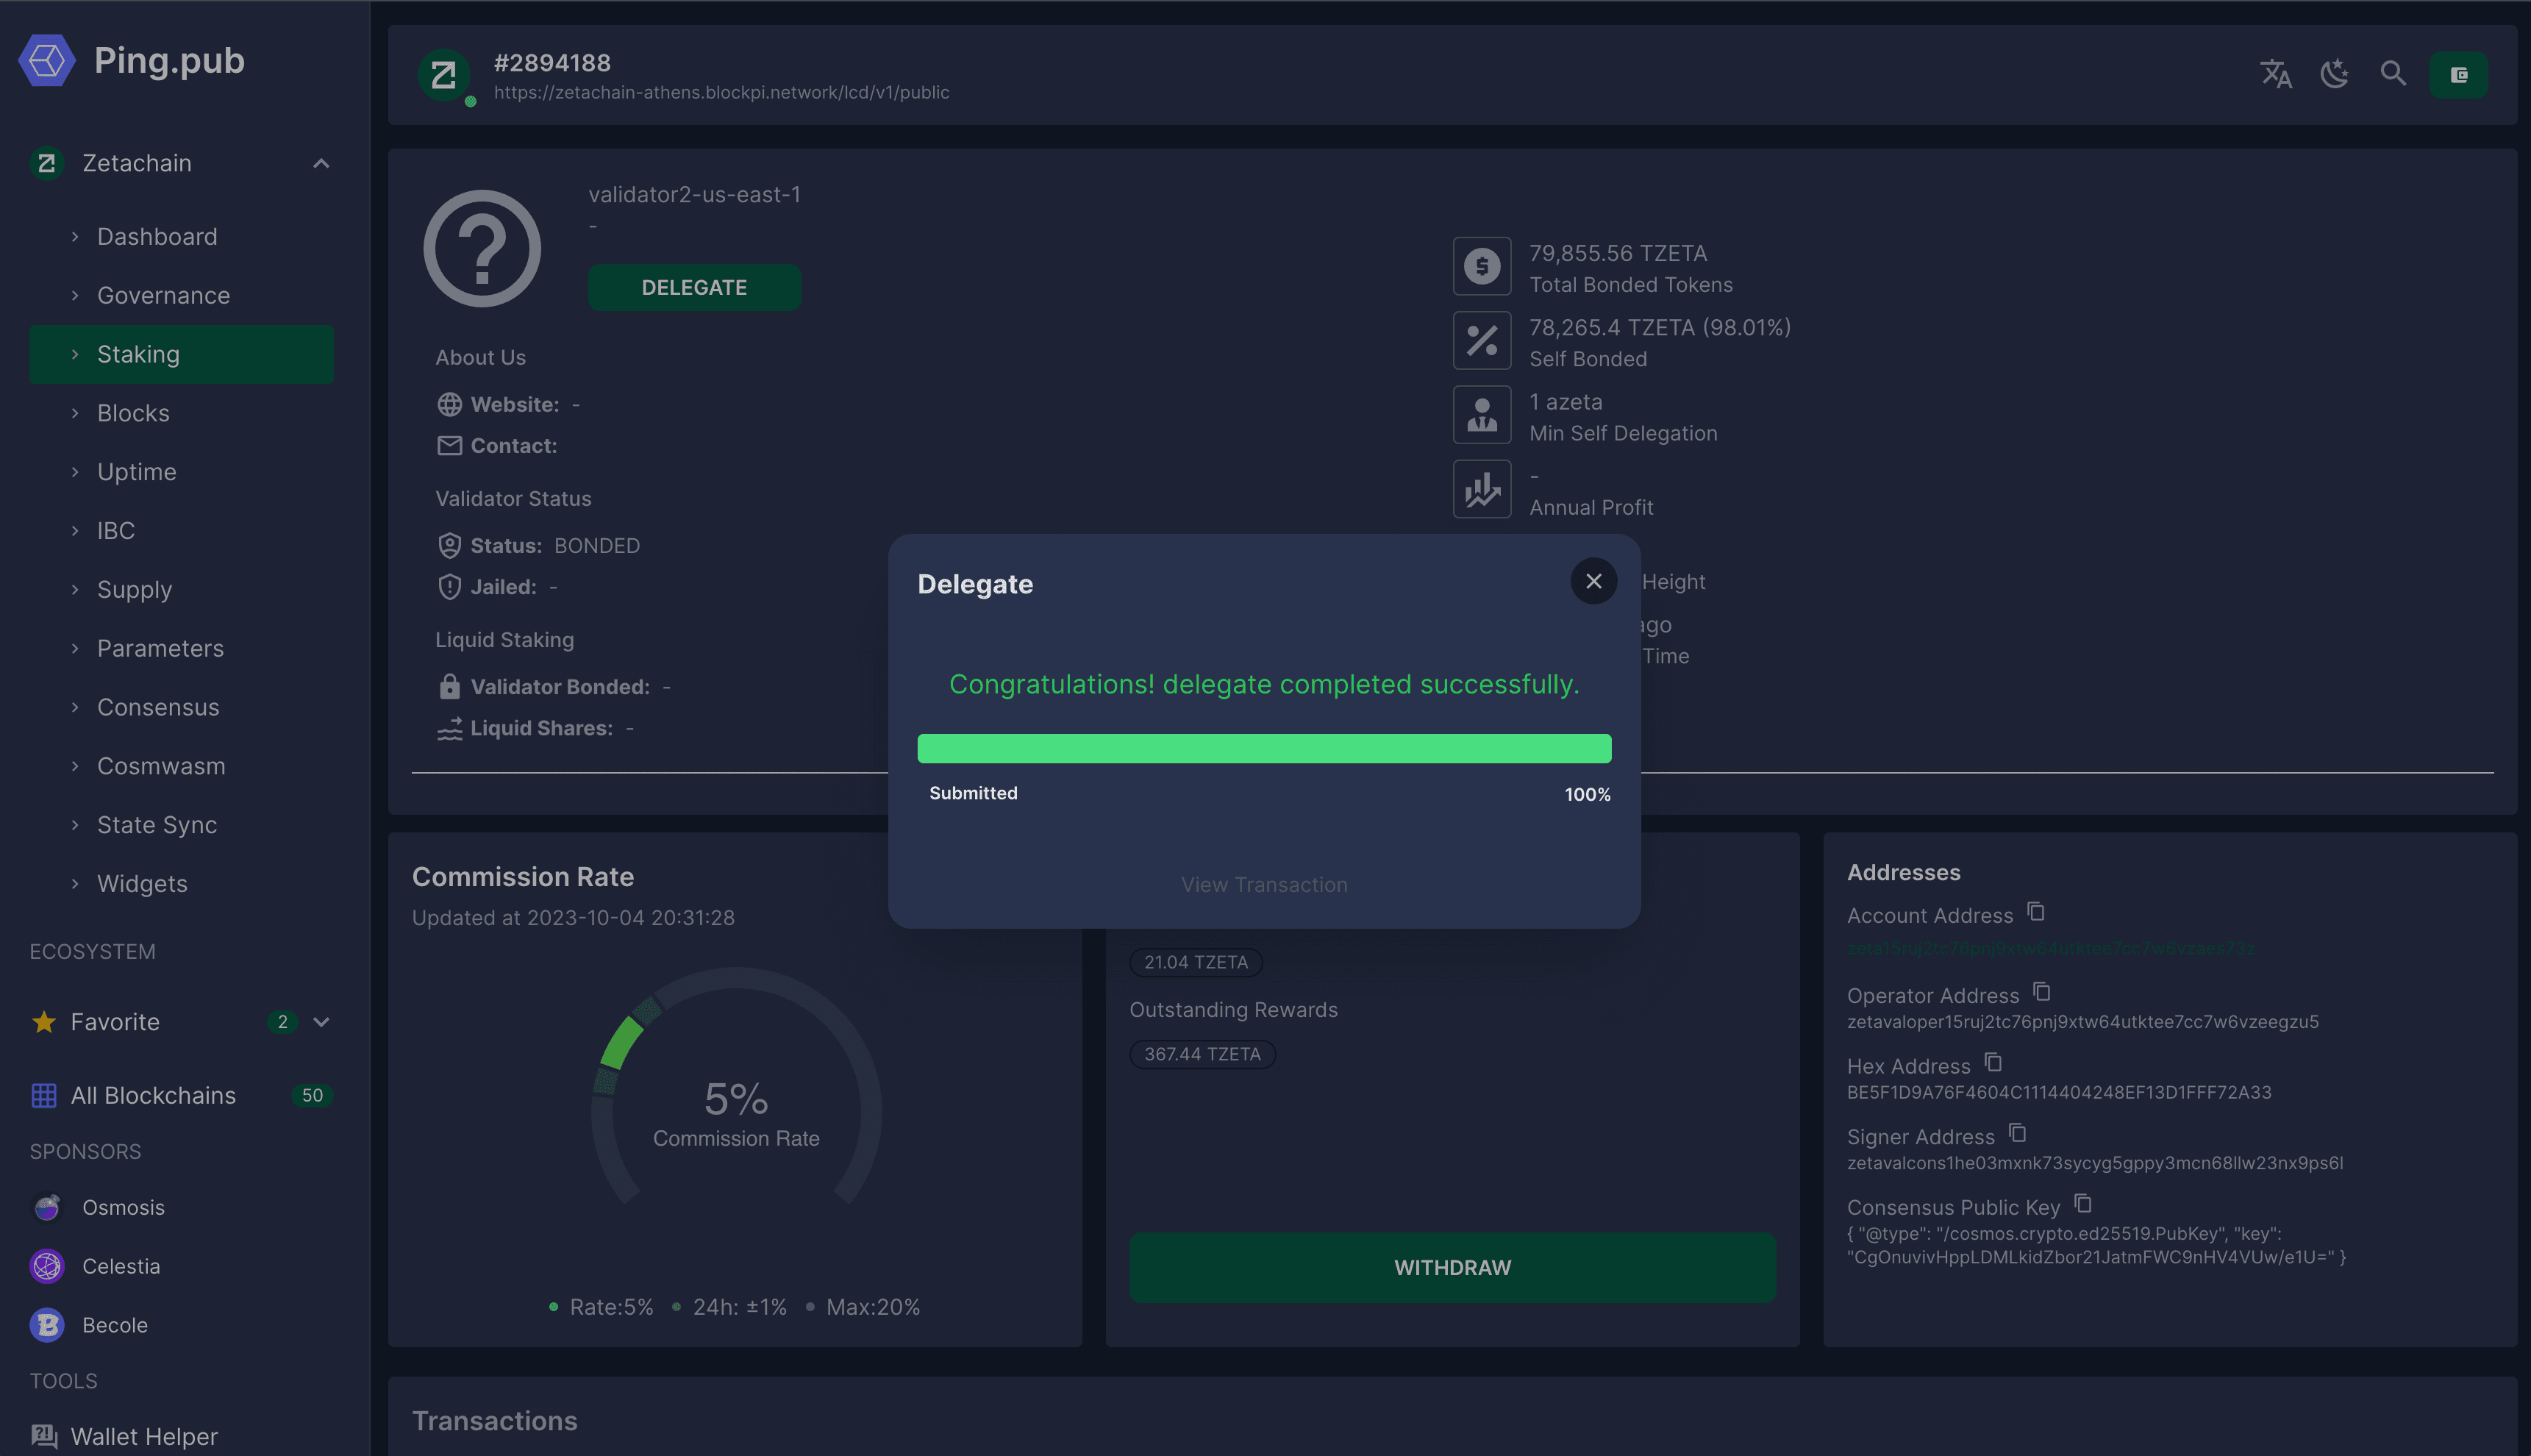Image resolution: width=2531 pixels, height=1456 pixels.
Task: Open the search magnifier icon
Action: click(2392, 74)
